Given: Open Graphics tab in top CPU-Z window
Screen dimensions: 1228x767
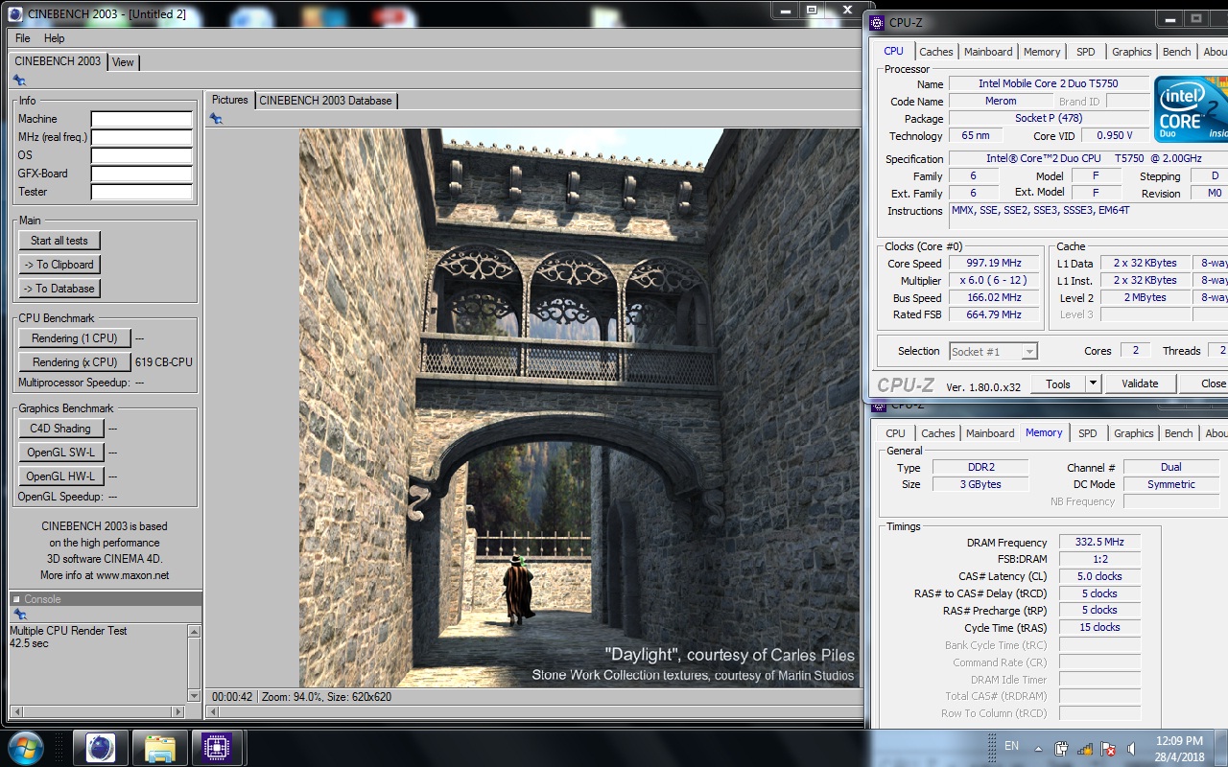Looking at the screenshot, I should tap(1131, 52).
